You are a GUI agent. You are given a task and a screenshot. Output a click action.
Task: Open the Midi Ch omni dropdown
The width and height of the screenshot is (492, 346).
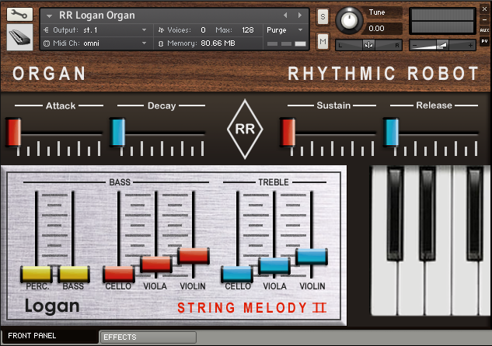[144, 43]
